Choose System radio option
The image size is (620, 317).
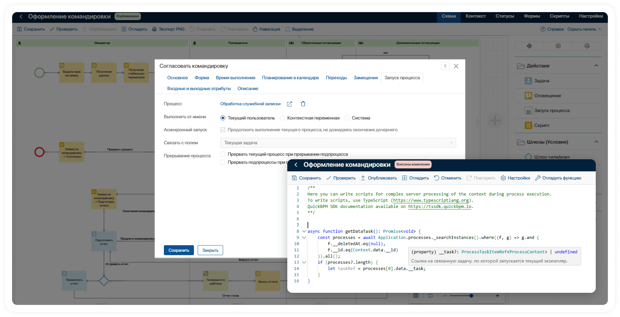[347, 118]
